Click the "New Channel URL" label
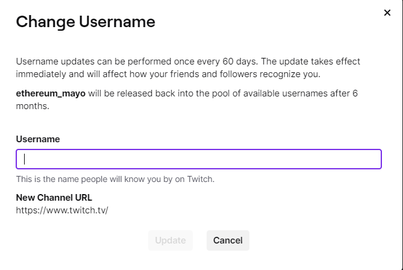The image size is (403, 270). (54, 197)
